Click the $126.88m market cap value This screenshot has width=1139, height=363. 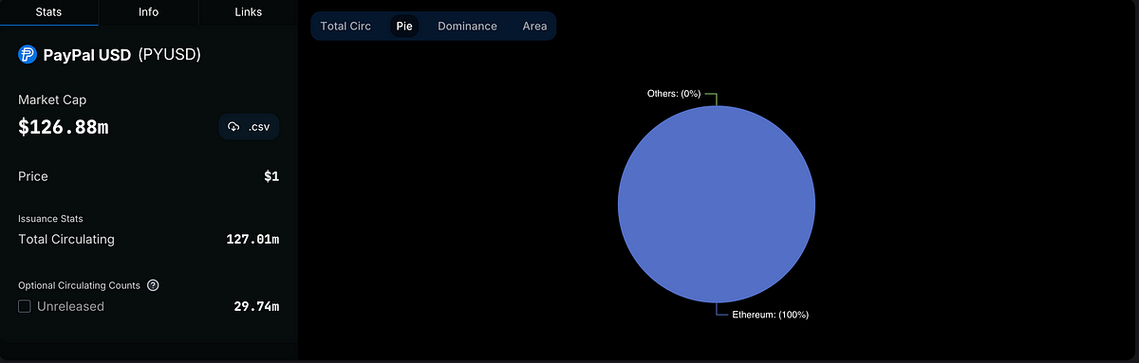pos(64,127)
